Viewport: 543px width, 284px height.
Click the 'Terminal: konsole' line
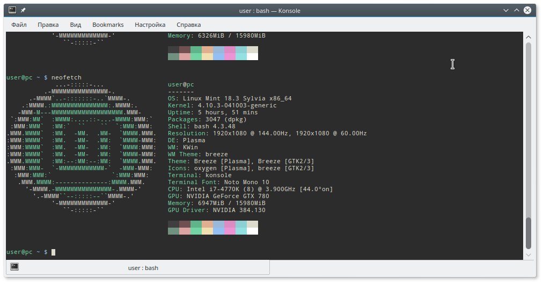[x=200, y=175]
